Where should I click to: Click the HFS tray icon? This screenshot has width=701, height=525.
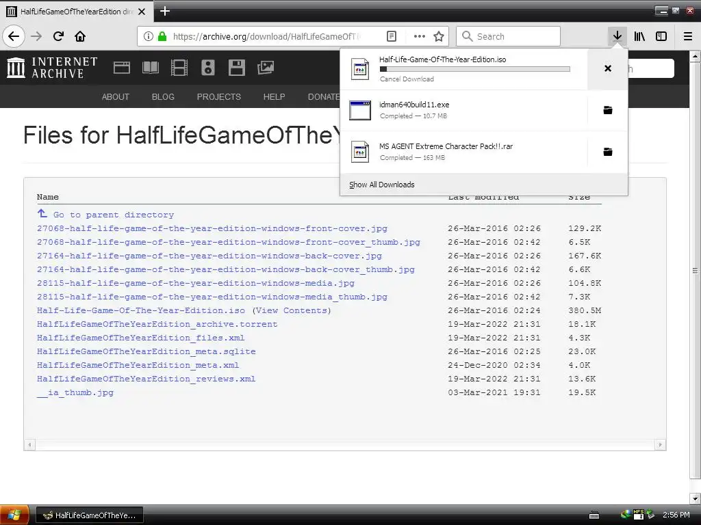[638, 514]
